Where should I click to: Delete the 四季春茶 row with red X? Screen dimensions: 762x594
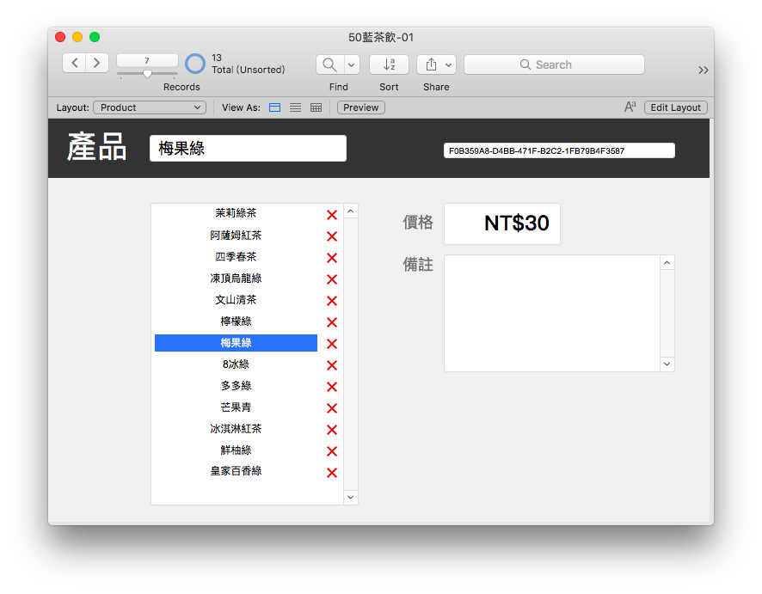pos(332,257)
